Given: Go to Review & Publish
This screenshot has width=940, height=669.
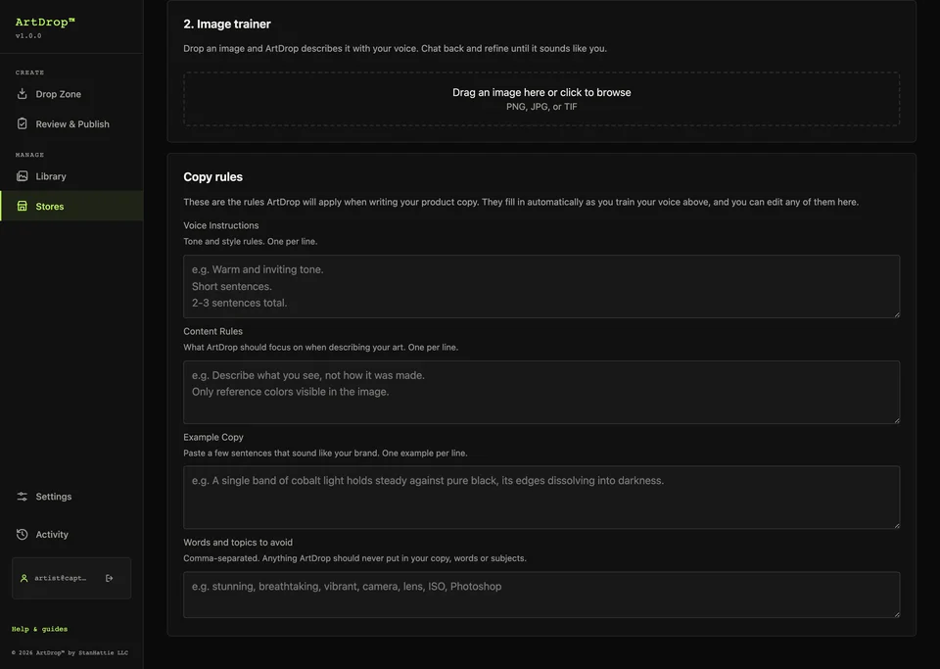Looking at the screenshot, I should coord(71,124).
